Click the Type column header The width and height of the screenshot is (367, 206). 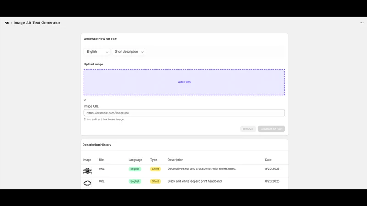pyautogui.click(x=154, y=160)
